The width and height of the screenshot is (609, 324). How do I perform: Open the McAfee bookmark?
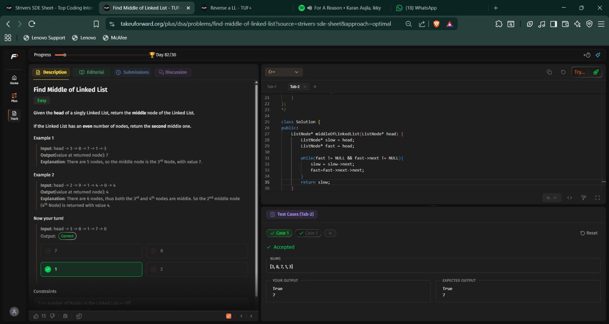pyautogui.click(x=115, y=38)
